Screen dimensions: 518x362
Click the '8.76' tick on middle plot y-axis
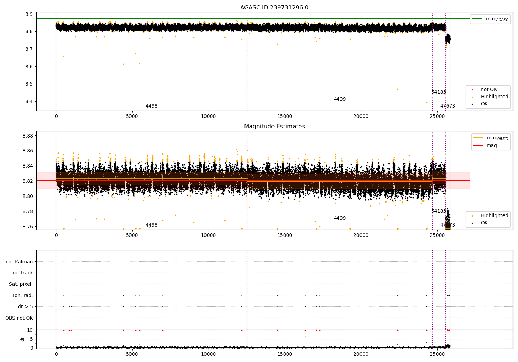coord(28,227)
